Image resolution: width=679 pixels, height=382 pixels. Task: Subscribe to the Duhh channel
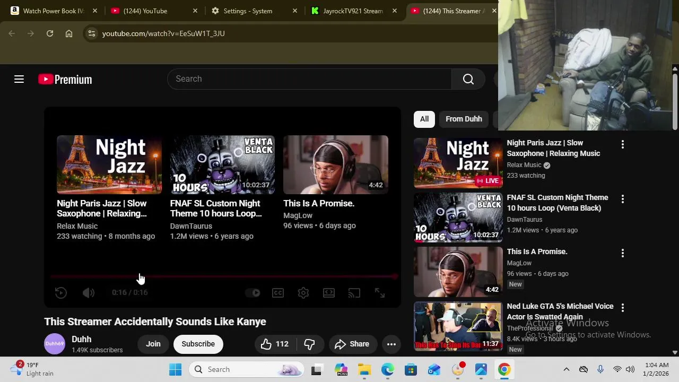tap(198, 344)
